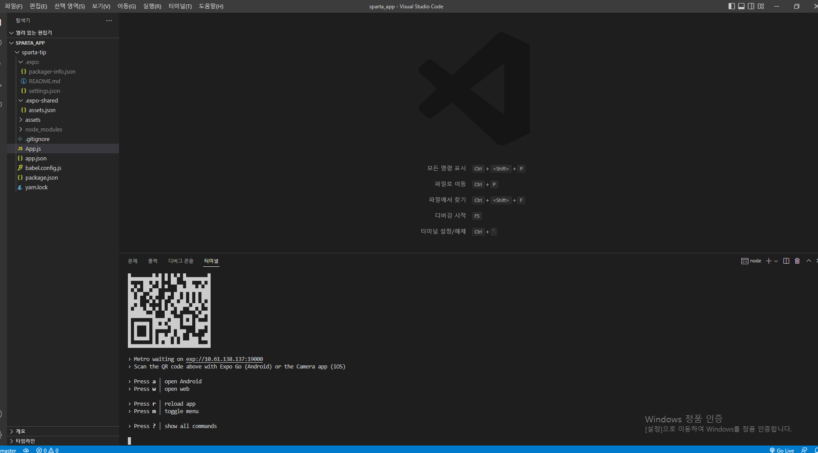Open the Explorer more actions ellipsis
Viewport: 818px width, 453px height.
coord(109,21)
